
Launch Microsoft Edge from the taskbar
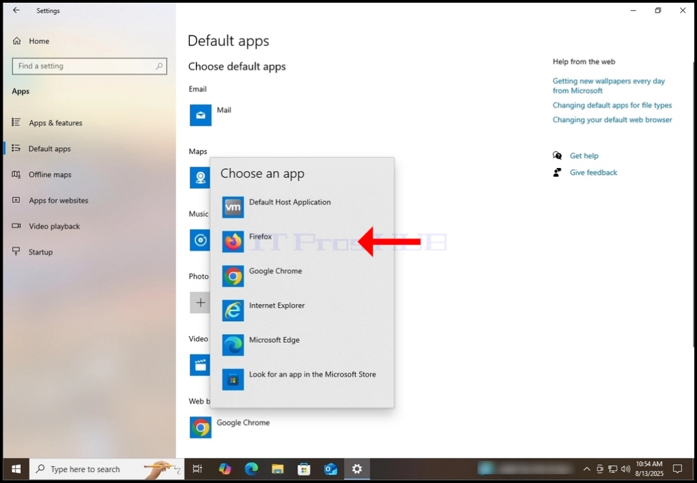pos(251,469)
